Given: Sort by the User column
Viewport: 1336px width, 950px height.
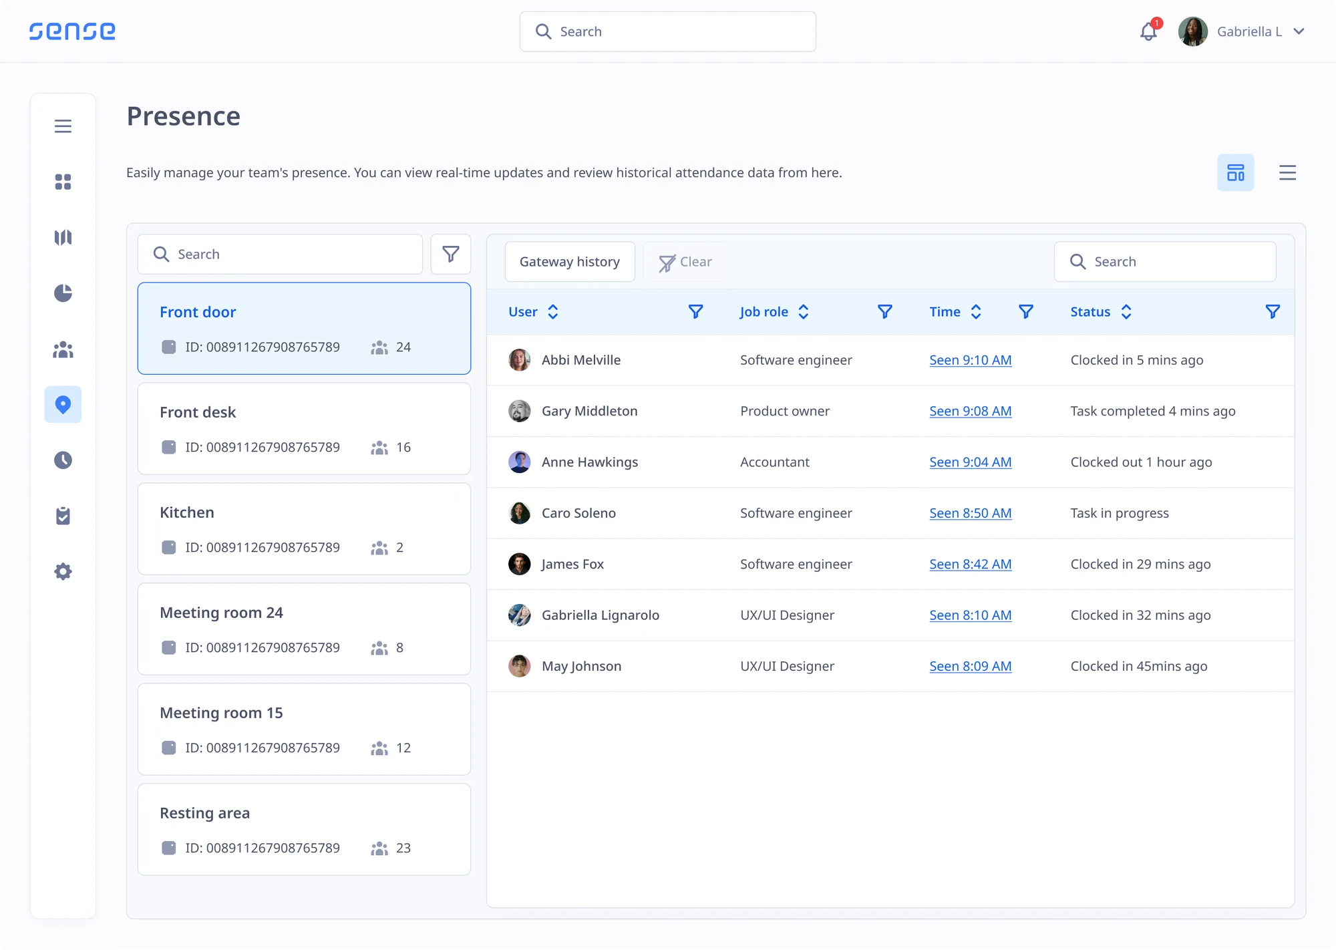Looking at the screenshot, I should coord(552,311).
